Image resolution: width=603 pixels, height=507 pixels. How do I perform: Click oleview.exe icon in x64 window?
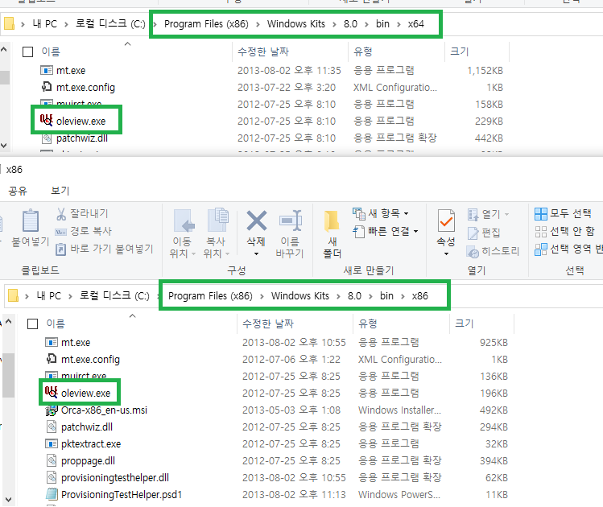(46, 120)
